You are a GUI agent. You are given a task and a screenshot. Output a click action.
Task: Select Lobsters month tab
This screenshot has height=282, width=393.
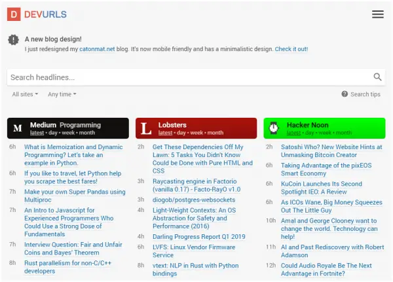coord(215,133)
